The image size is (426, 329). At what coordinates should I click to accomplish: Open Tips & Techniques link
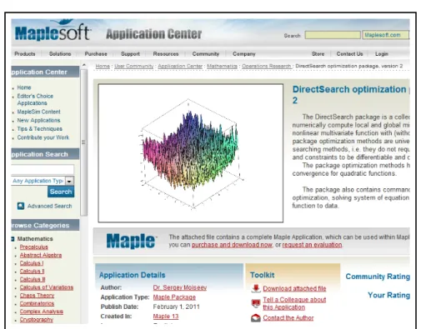(40, 129)
